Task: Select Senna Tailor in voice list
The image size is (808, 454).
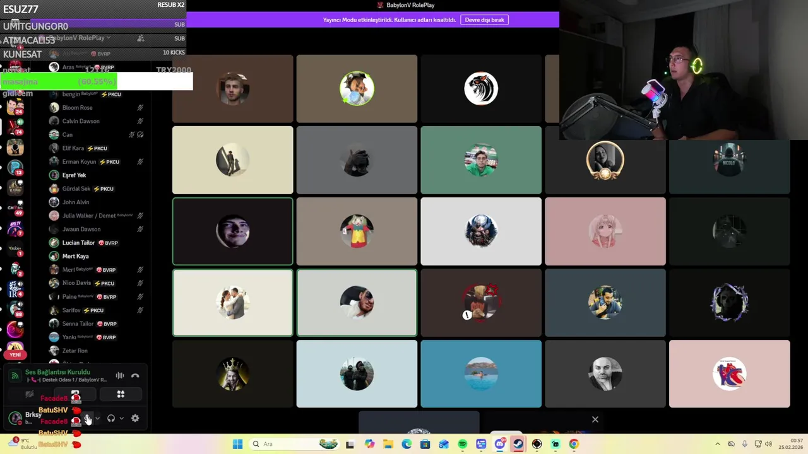Action: [x=97, y=324]
